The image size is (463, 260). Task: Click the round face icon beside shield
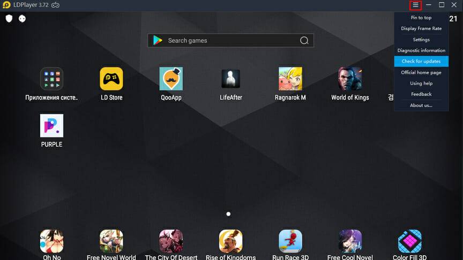(x=22, y=19)
